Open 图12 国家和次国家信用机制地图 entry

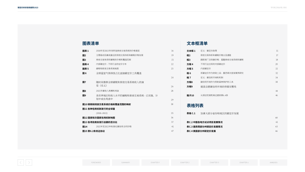tap(128, 118)
